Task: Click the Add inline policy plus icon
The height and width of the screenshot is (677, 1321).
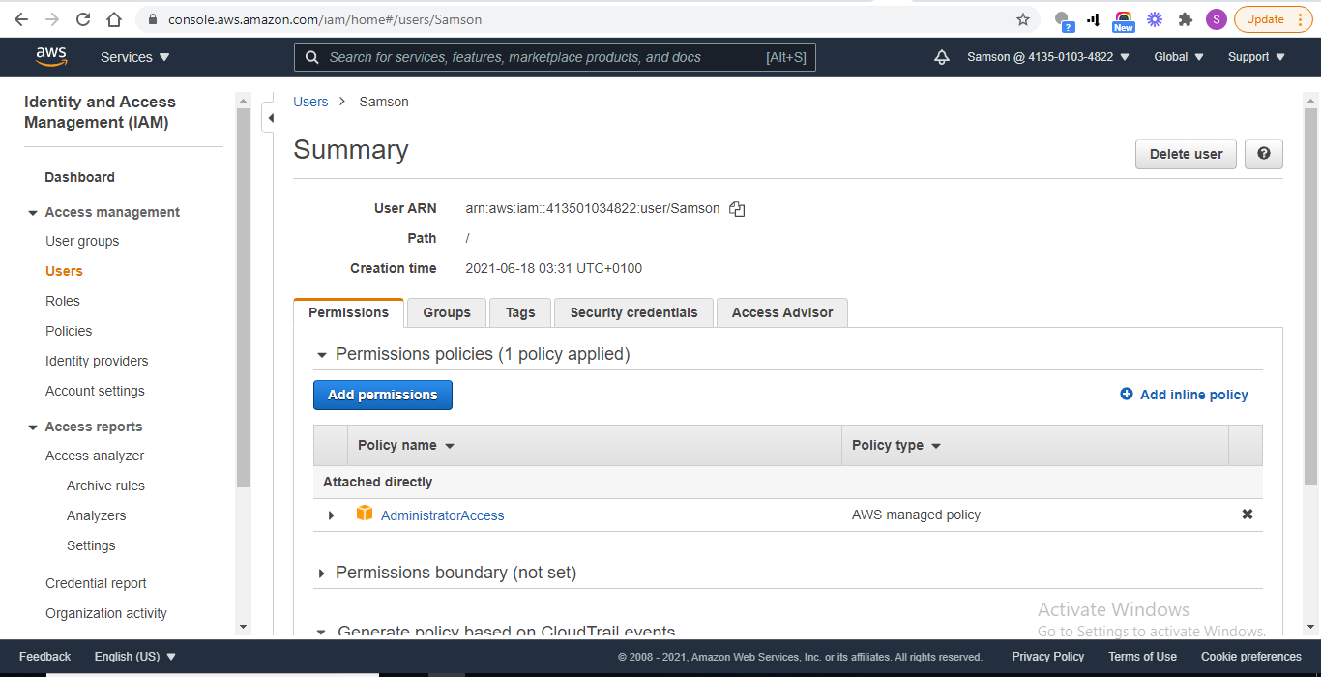Action: coord(1126,394)
